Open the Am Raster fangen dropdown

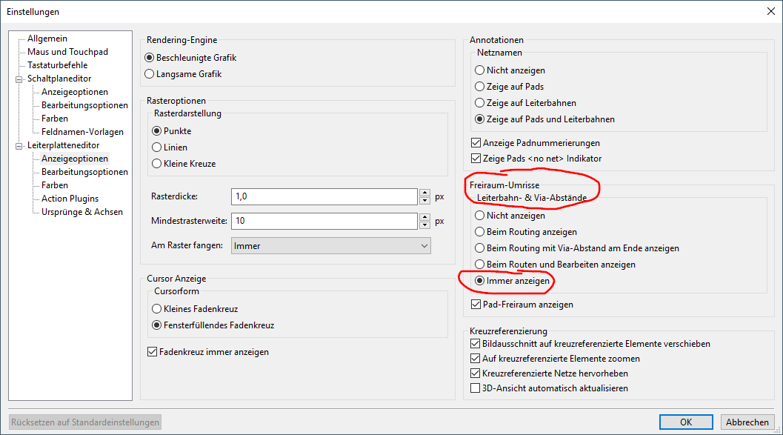pos(330,246)
